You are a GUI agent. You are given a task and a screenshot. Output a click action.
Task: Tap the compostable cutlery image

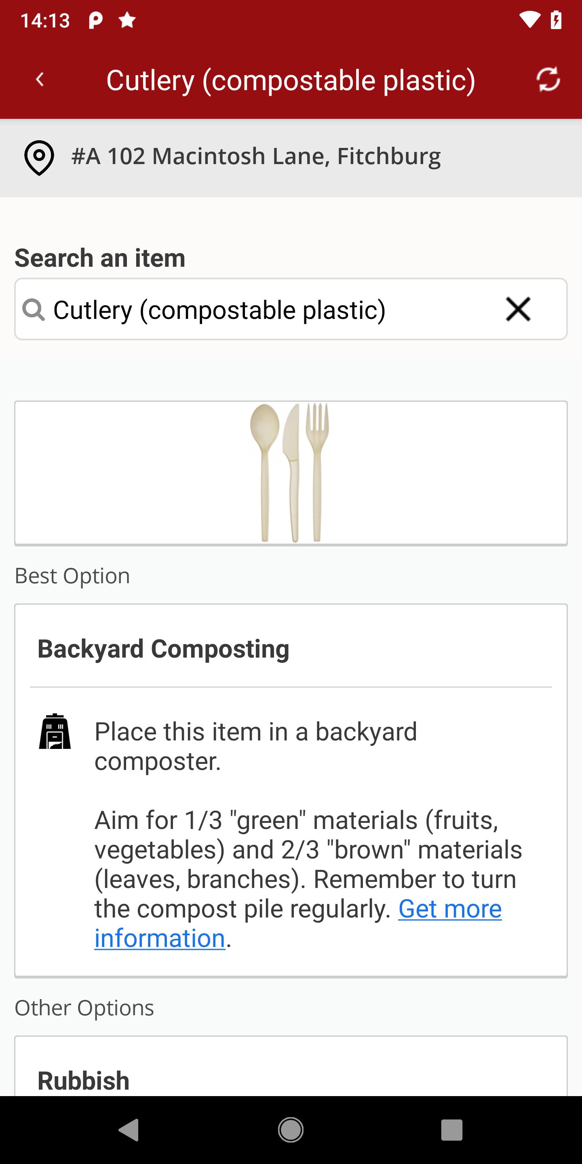(x=291, y=472)
